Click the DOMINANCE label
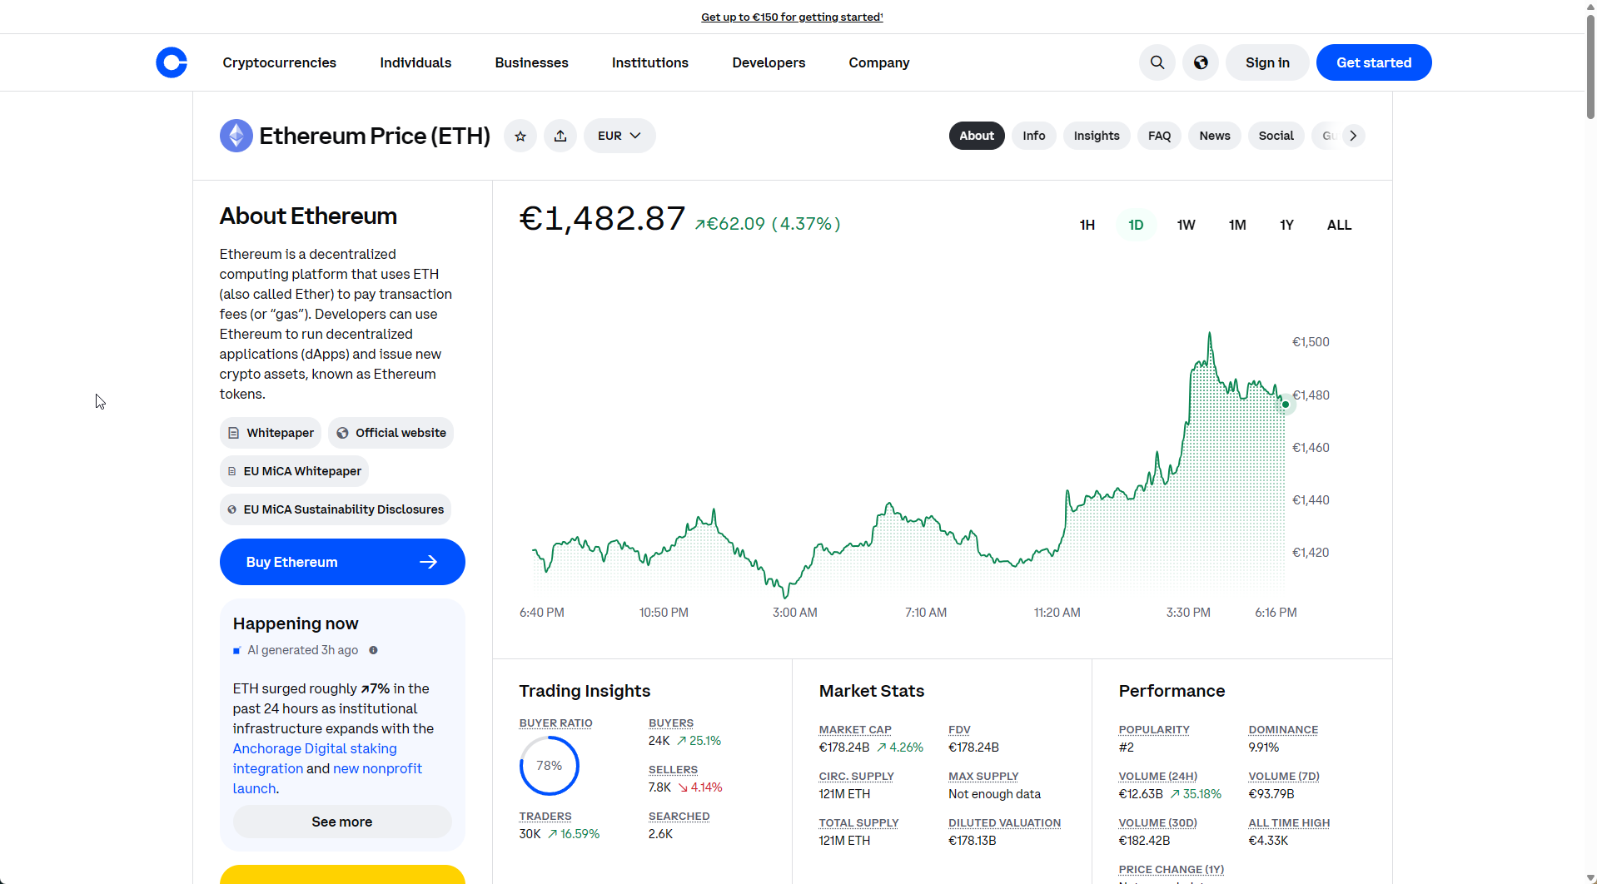The width and height of the screenshot is (1597, 884). [1283, 730]
